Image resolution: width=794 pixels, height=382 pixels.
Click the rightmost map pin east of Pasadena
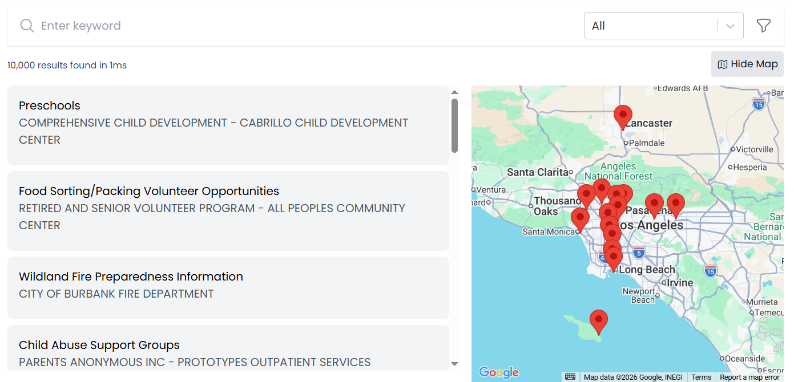point(675,205)
